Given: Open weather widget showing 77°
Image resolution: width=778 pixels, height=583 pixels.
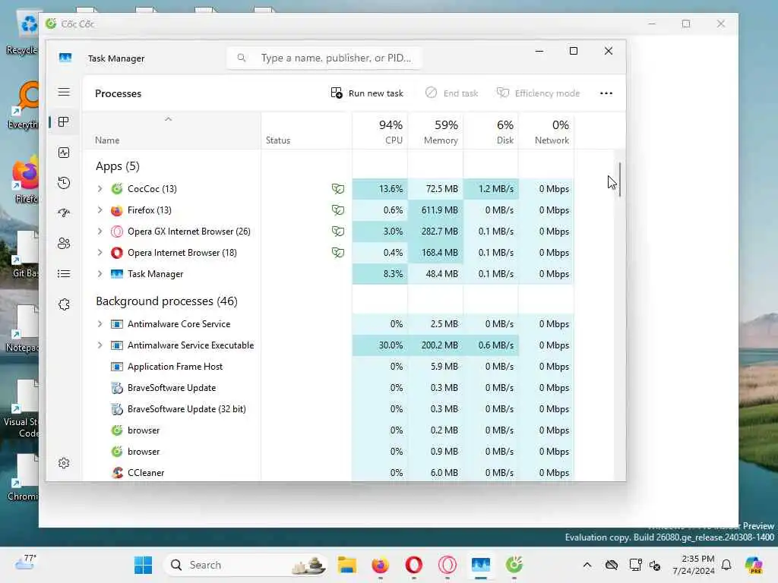Looking at the screenshot, I should coord(25,563).
